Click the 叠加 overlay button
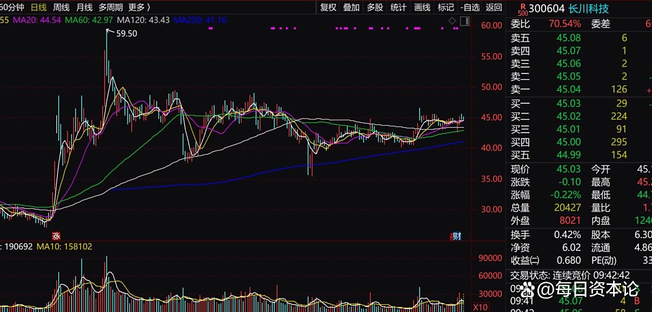 pos(351,7)
